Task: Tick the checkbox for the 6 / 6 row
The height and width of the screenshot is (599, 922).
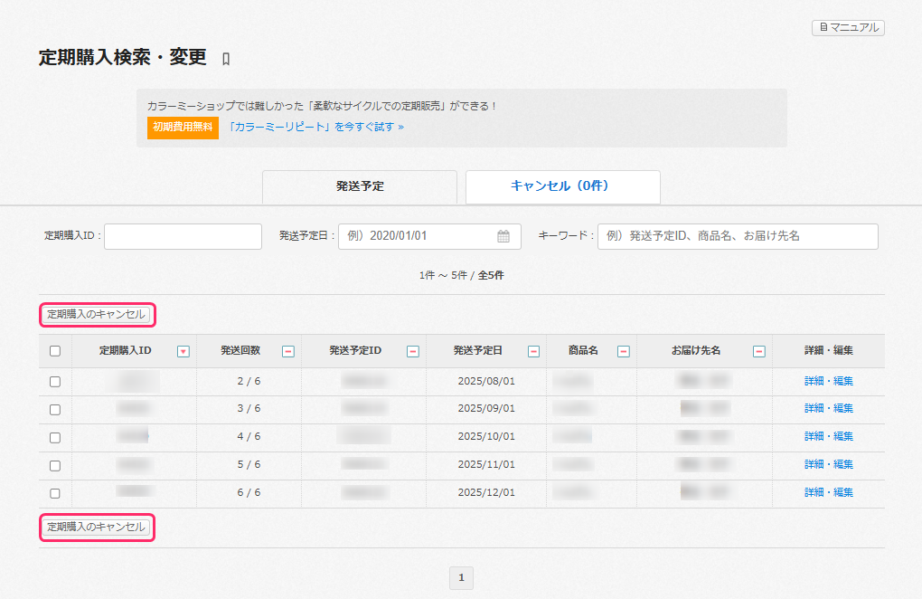Action: pos(55,494)
